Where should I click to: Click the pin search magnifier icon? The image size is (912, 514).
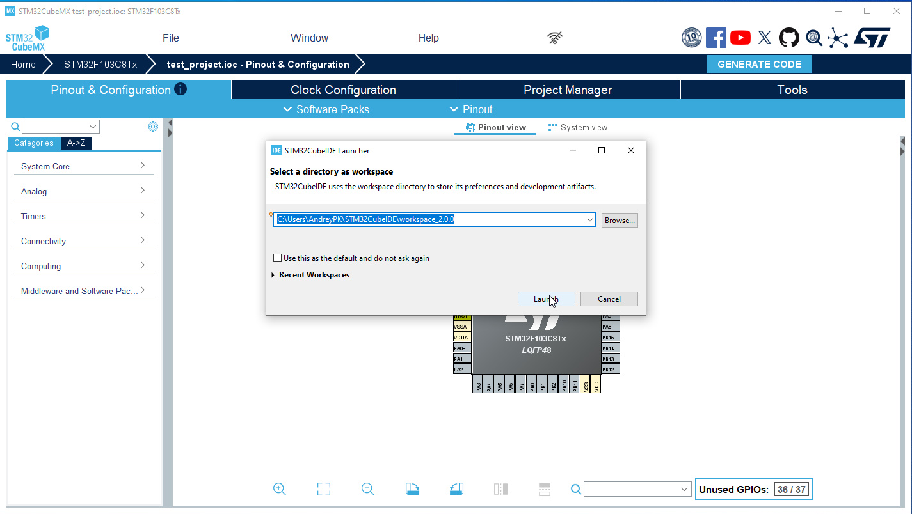[576, 489]
